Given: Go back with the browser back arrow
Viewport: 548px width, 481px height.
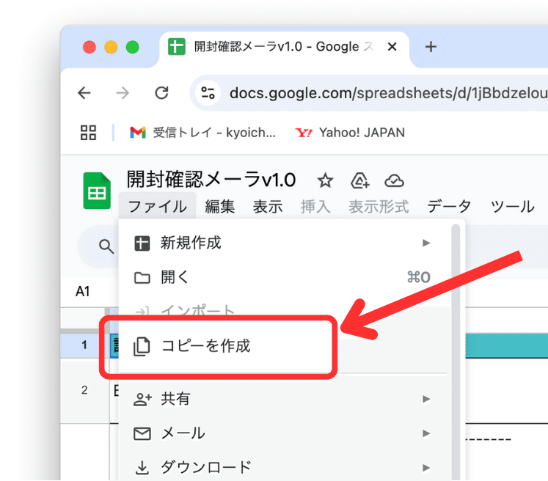Looking at the screenshot, I should tap(84, 93).
